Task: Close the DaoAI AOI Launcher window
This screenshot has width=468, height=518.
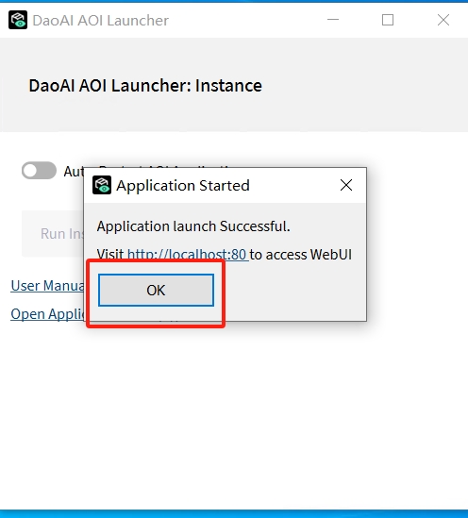Action: pyautogui.click(x=443, y=20)
